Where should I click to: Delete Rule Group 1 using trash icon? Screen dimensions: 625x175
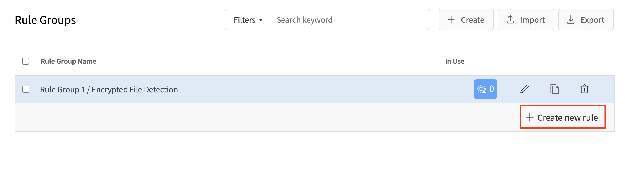584,89
